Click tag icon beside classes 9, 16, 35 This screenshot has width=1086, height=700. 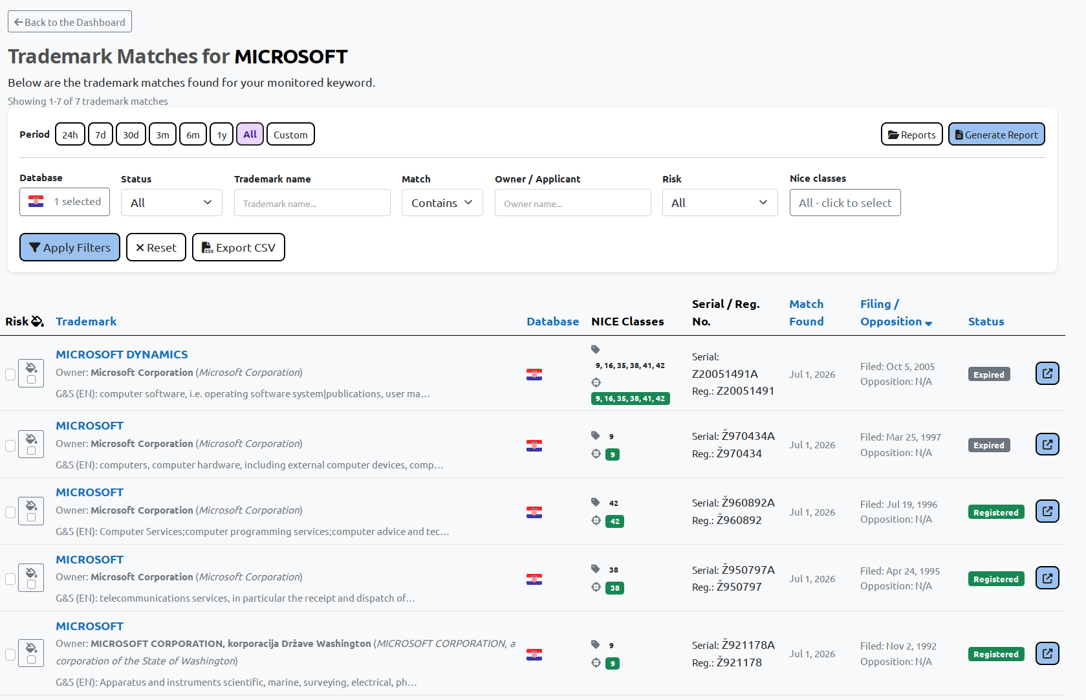tap(596, 349)
